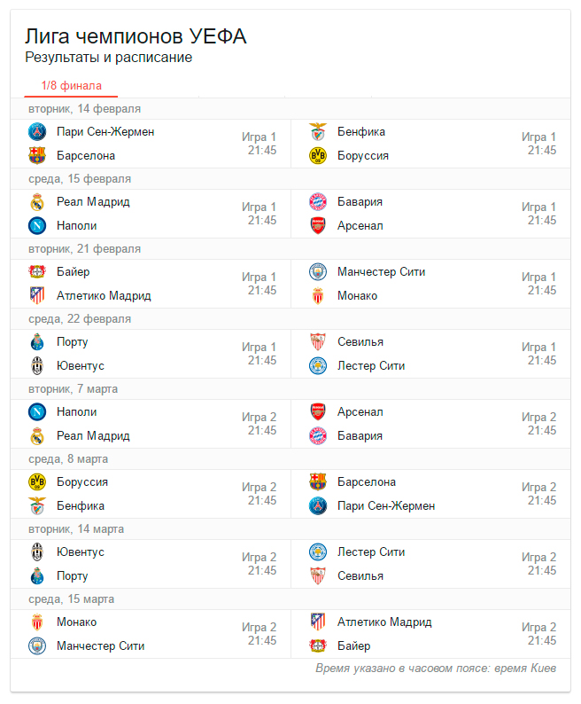Click the Atlético Madrid crest on 15 марта
Image resolution: width=581 pixels, height=704 pixels.
[318, 622]
